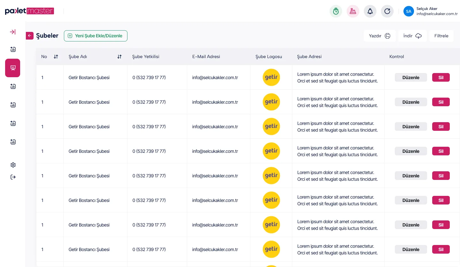This screenshot has width=460, height=267.
Task: Click Düzenle in the first table row
Action: pos(411,78)
